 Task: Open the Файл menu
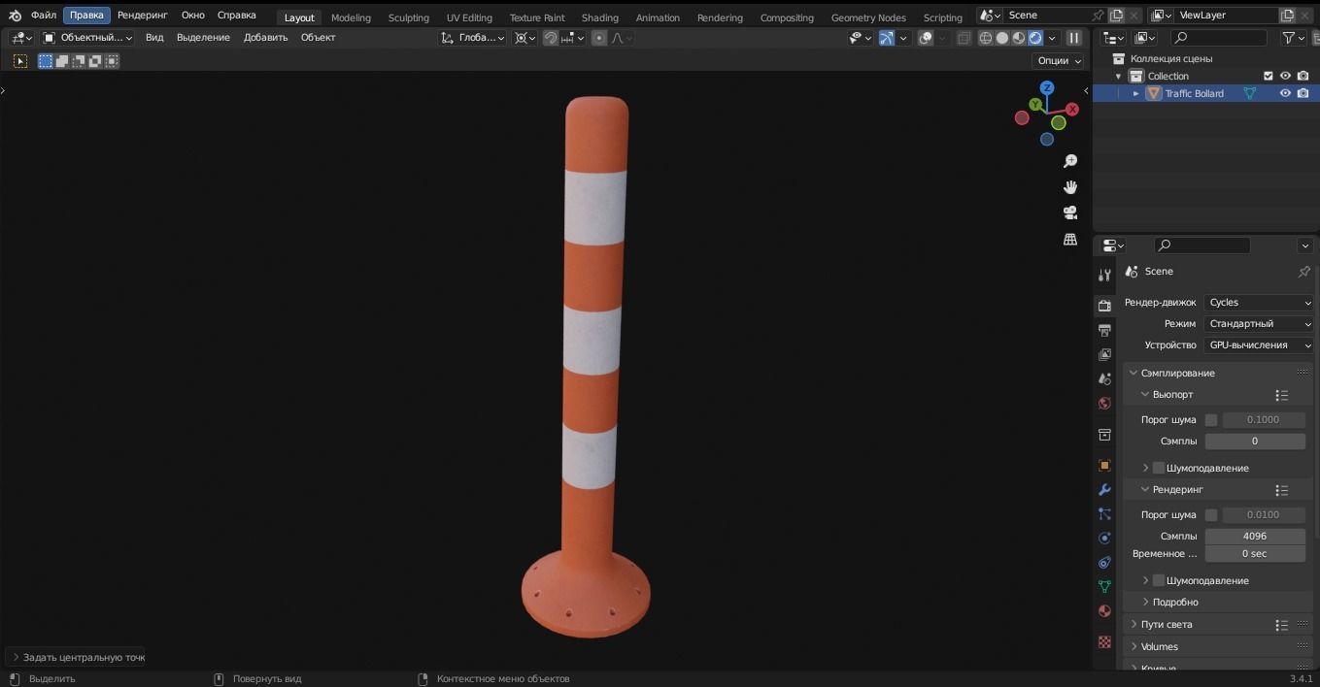pos(44,16)
